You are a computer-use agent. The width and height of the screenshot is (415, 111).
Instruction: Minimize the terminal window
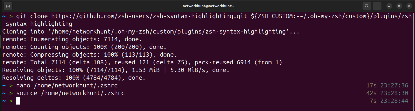pyautogui.click(x=389, y=6)
